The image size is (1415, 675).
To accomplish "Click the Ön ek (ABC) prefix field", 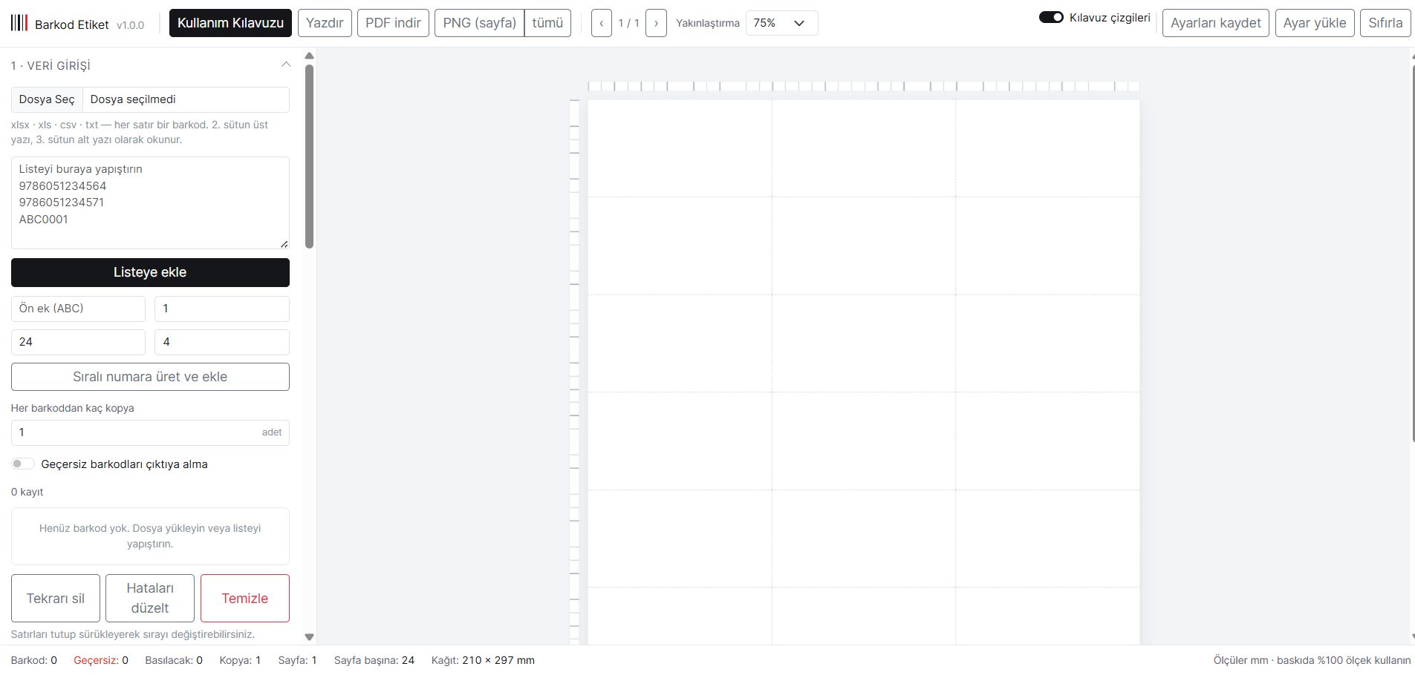I will pos(78,309).
